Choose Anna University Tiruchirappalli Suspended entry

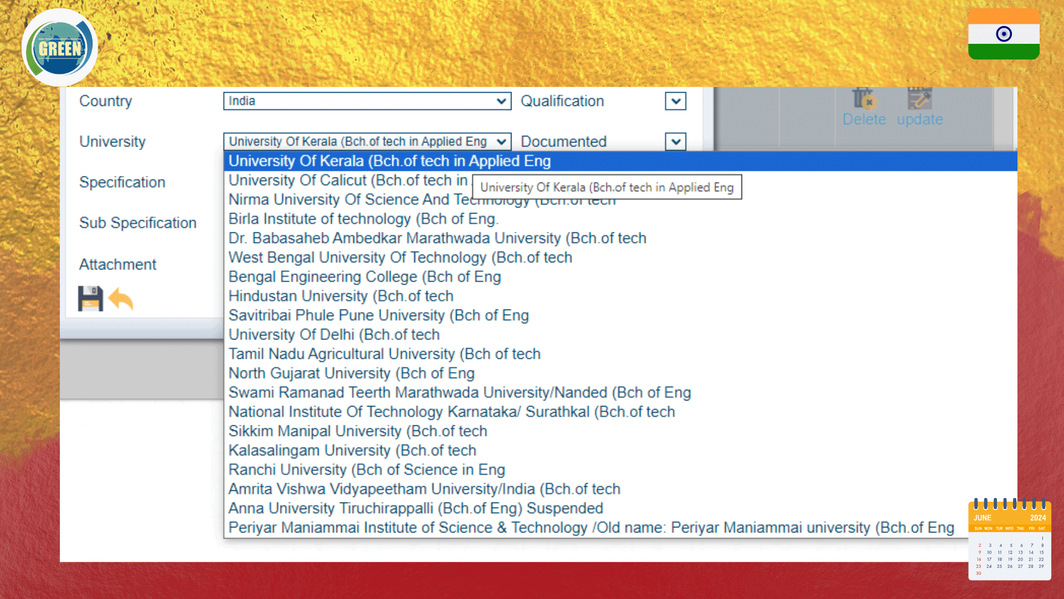[416, 509]
